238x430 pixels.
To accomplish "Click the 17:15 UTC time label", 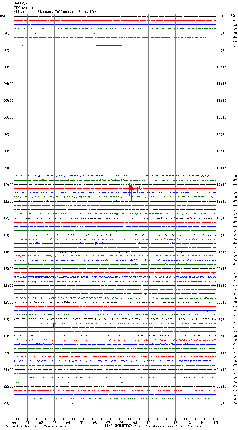I will [x=221, y=185].
